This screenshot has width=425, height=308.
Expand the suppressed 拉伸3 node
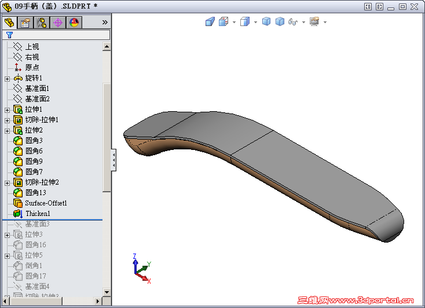click(x=8, y=235)
